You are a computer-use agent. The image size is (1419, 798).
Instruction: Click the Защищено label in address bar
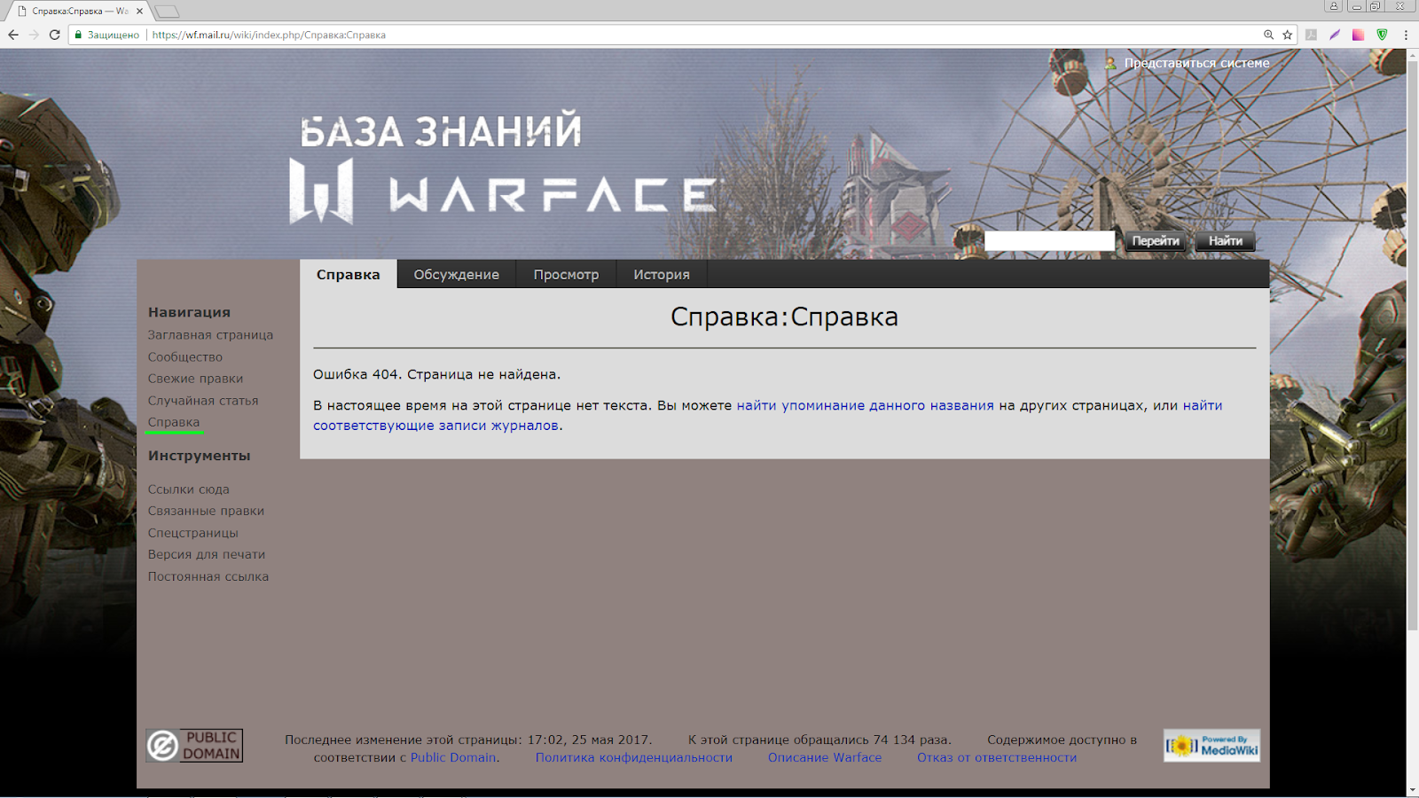pos(114,35)
